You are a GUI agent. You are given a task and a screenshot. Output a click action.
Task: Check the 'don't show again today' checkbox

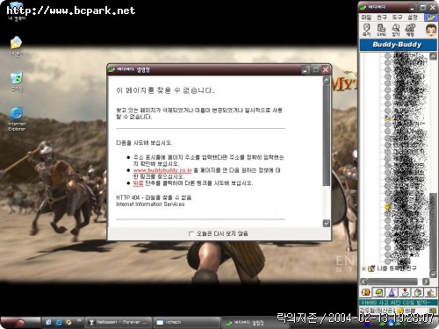[x=191, y=233]
